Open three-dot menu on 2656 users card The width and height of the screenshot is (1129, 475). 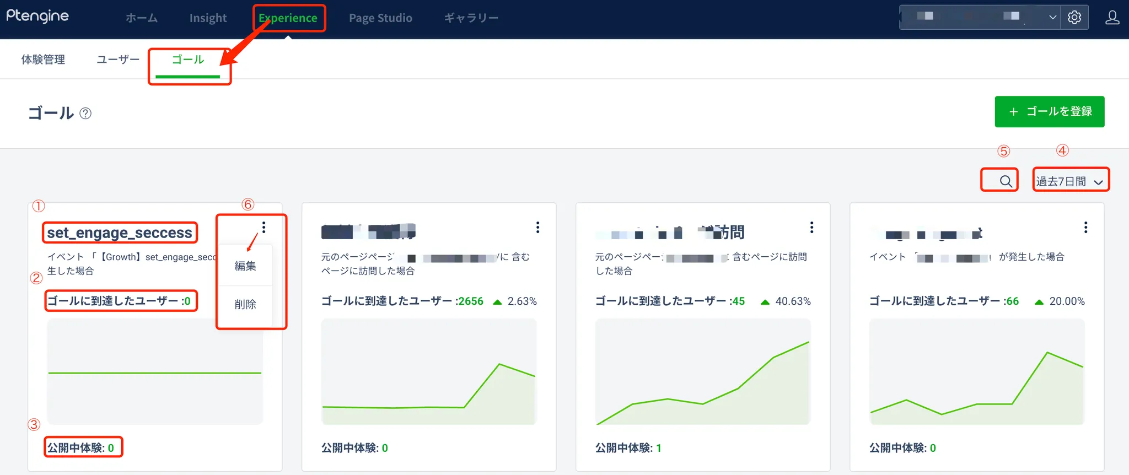537,227
